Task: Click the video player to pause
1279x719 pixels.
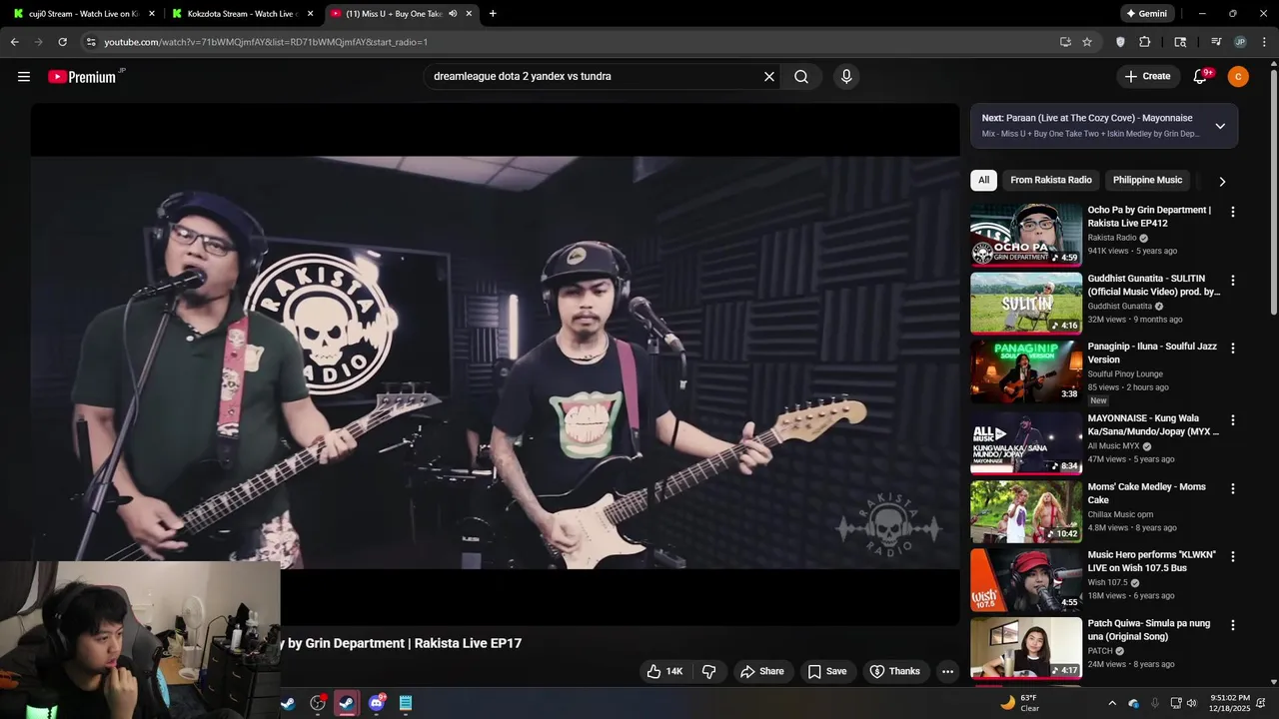Action: [x=495, y=363]
